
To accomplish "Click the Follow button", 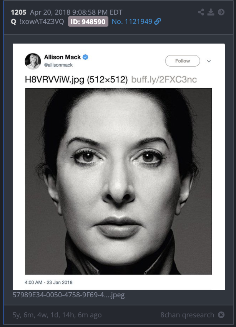I will [183, 61].
